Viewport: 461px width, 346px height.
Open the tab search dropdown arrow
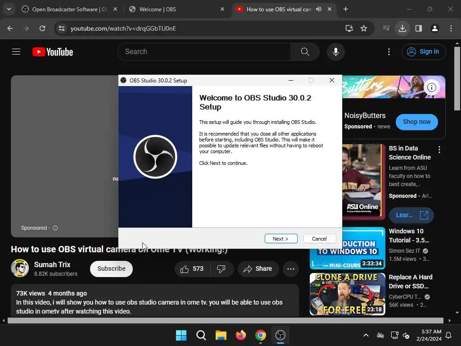tap(9, 9)
